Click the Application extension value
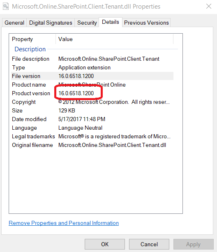Image resolution: width=217 pixels, height=252 pixels. pos(84,67)
